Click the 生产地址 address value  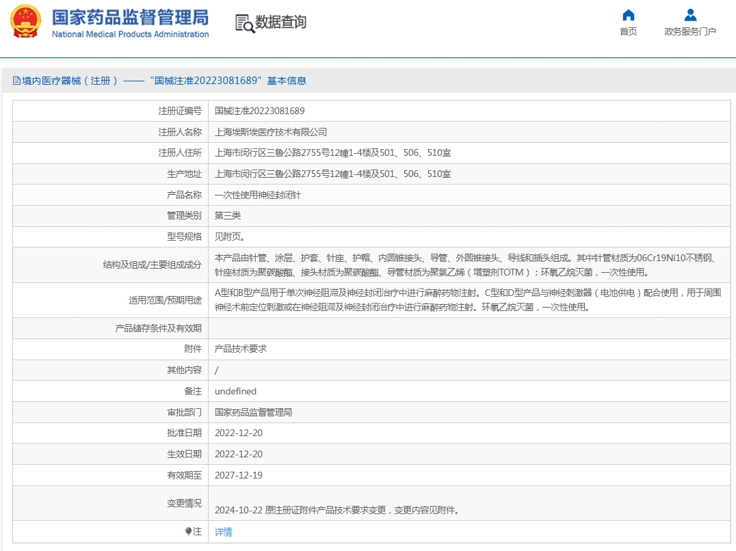pos(333,174)
